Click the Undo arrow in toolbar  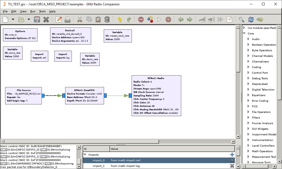[120, 19]
